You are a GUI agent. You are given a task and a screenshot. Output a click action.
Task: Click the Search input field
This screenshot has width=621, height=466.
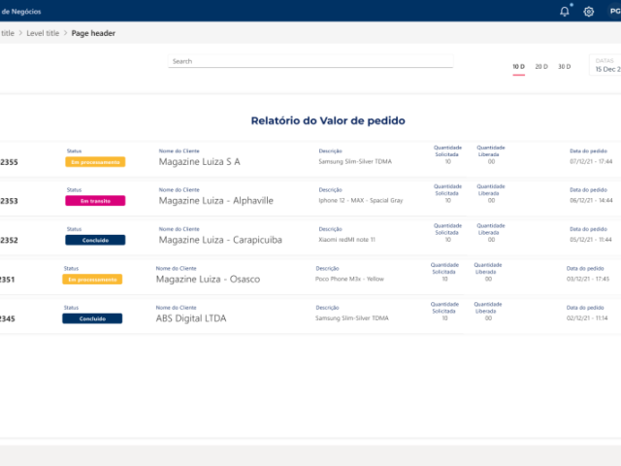pos(310,61)
